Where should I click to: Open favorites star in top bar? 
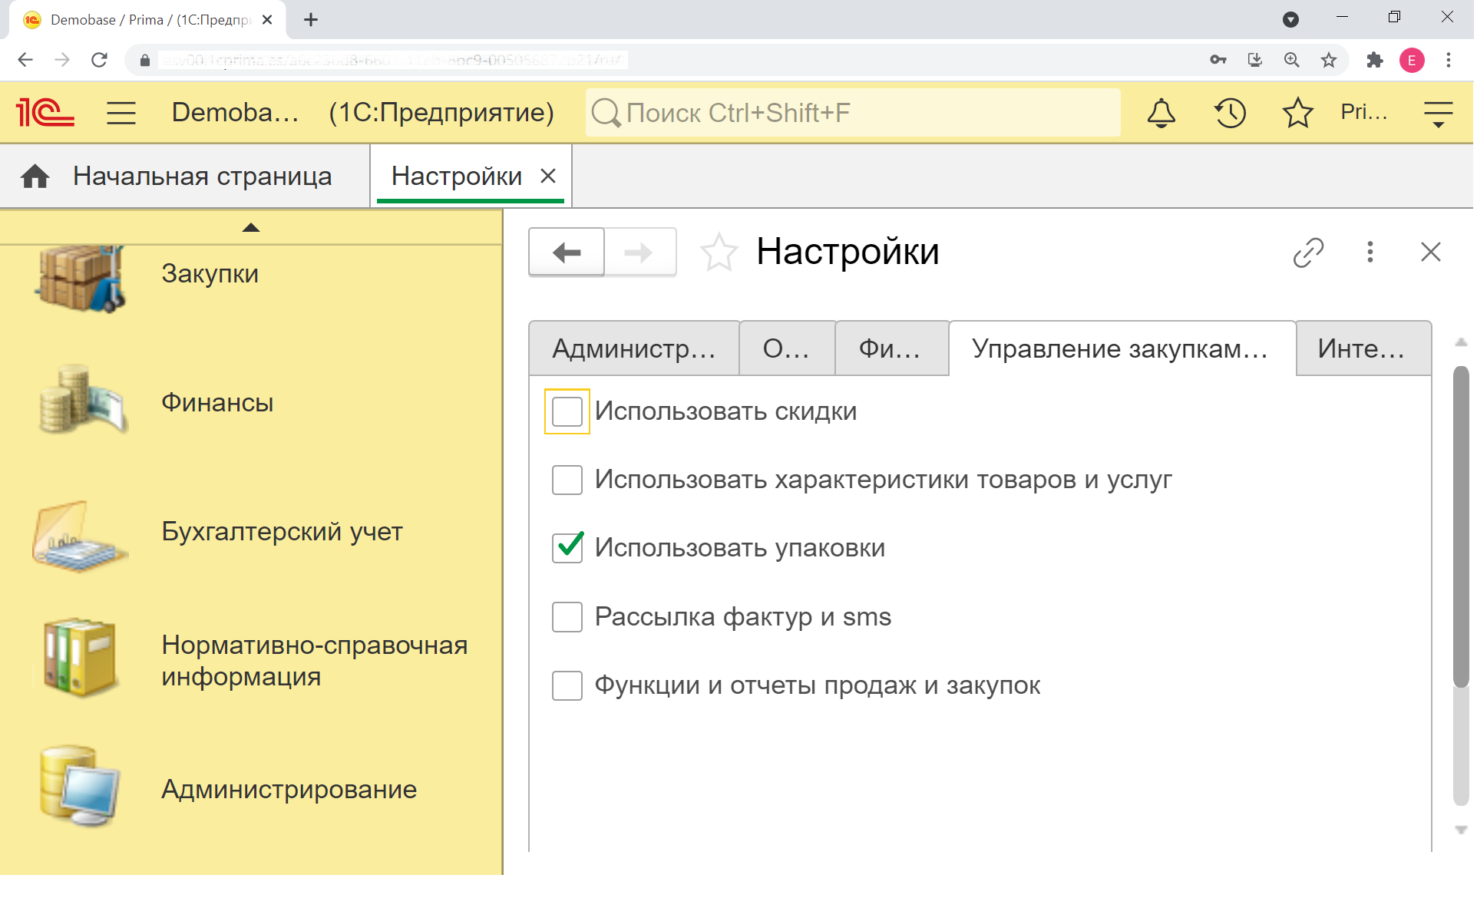[x=1297, y=113]
